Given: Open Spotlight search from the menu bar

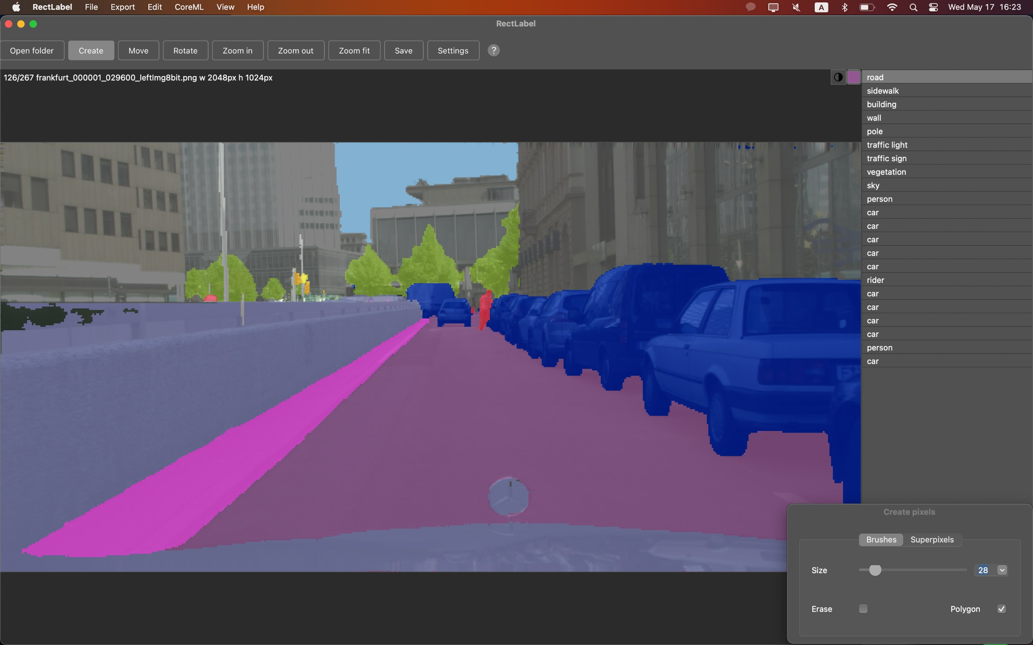Looking at the screenshot, I should click(x=913, y=7).
